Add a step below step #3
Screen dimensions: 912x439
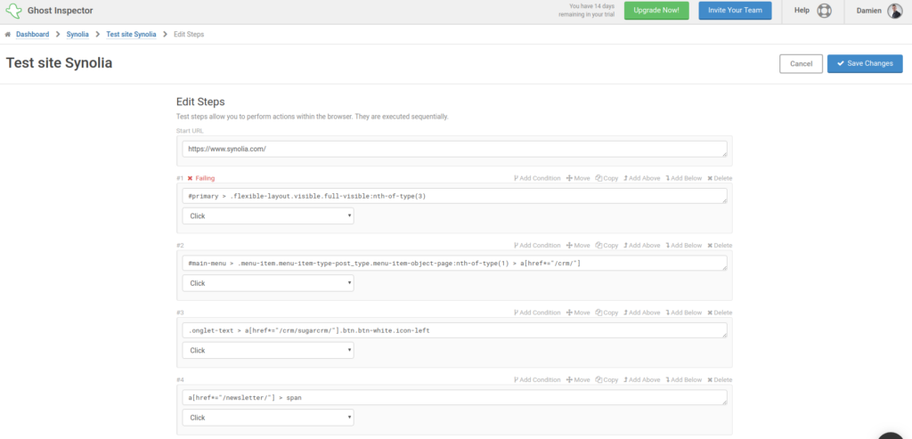684,313
